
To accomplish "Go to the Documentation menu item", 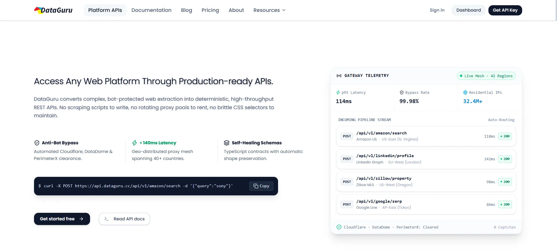I will [x=151, y=10].
